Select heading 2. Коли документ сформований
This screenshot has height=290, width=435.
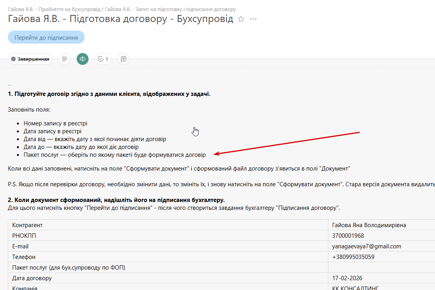116,200
